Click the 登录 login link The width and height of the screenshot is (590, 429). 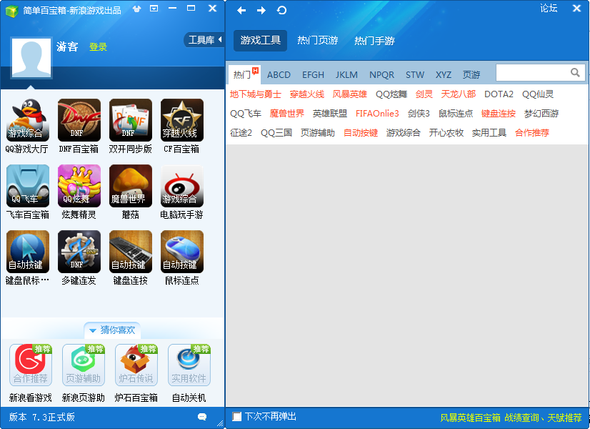pos(98,47)
